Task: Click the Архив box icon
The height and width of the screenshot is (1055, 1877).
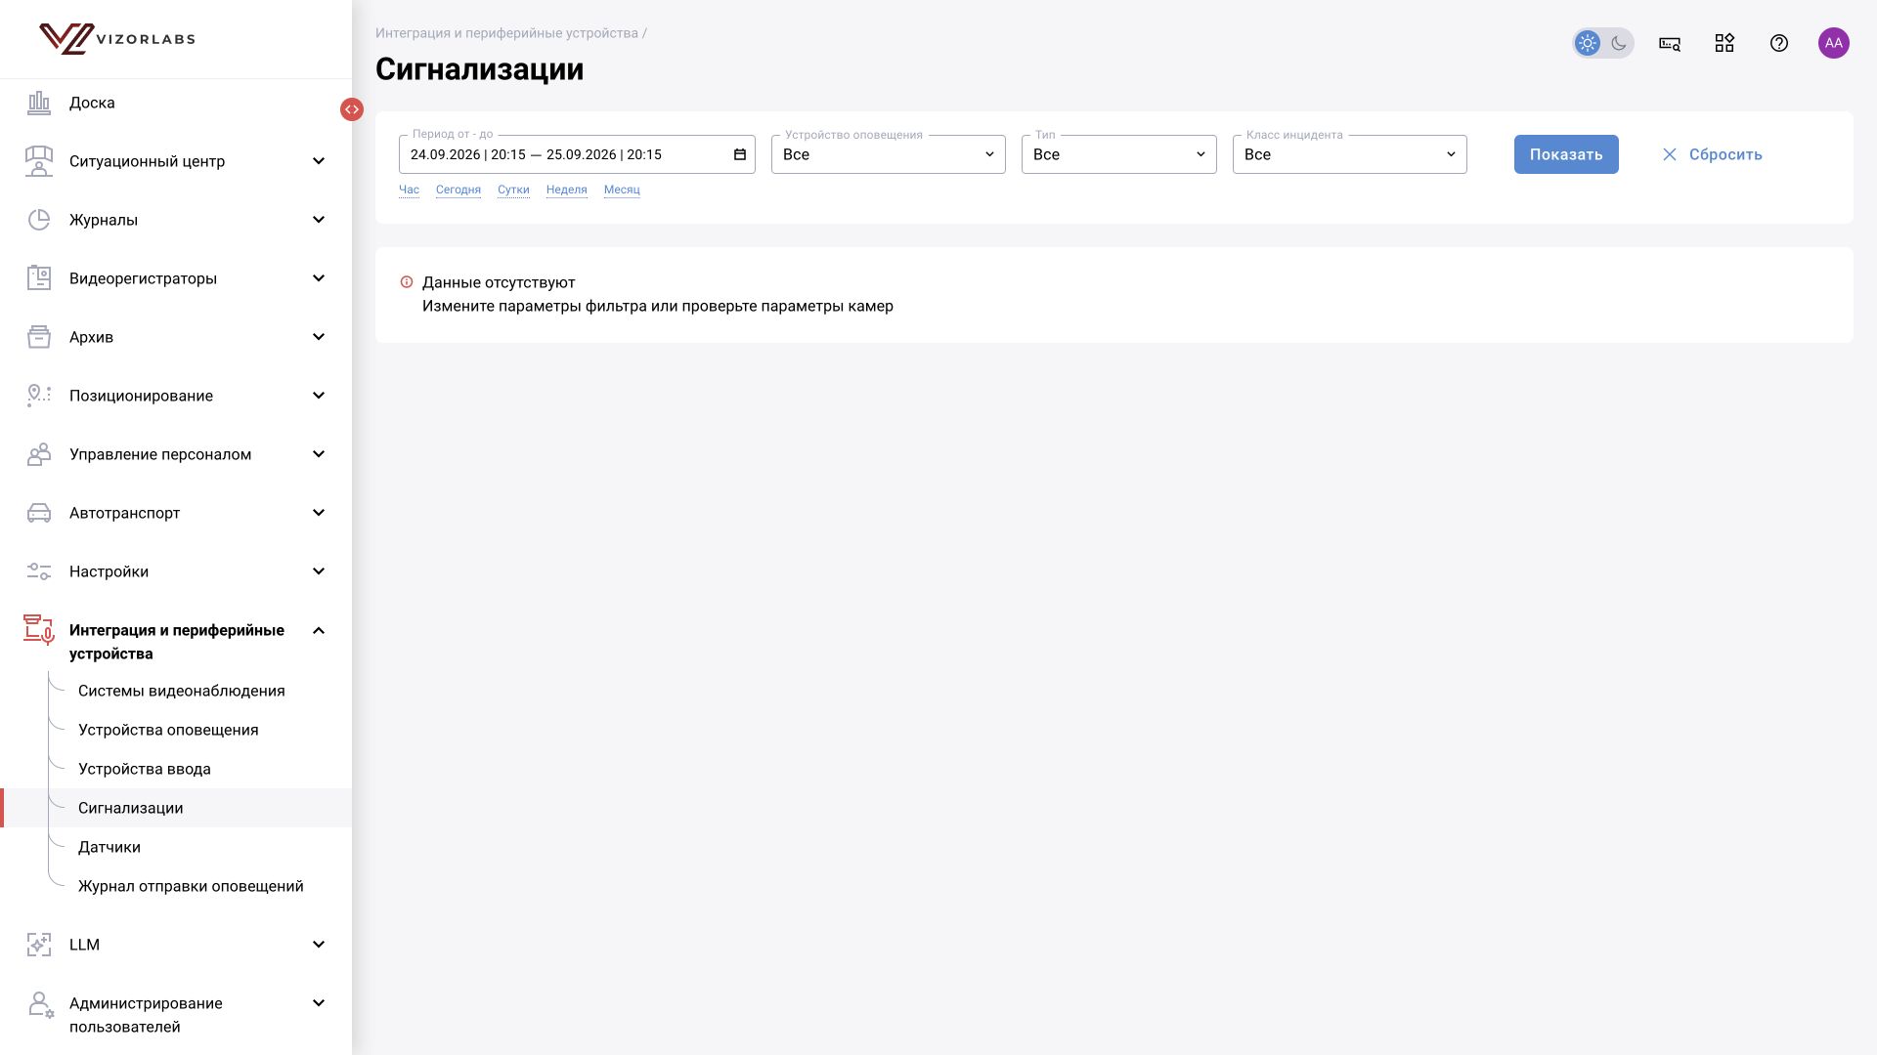Action: point(39,337)
